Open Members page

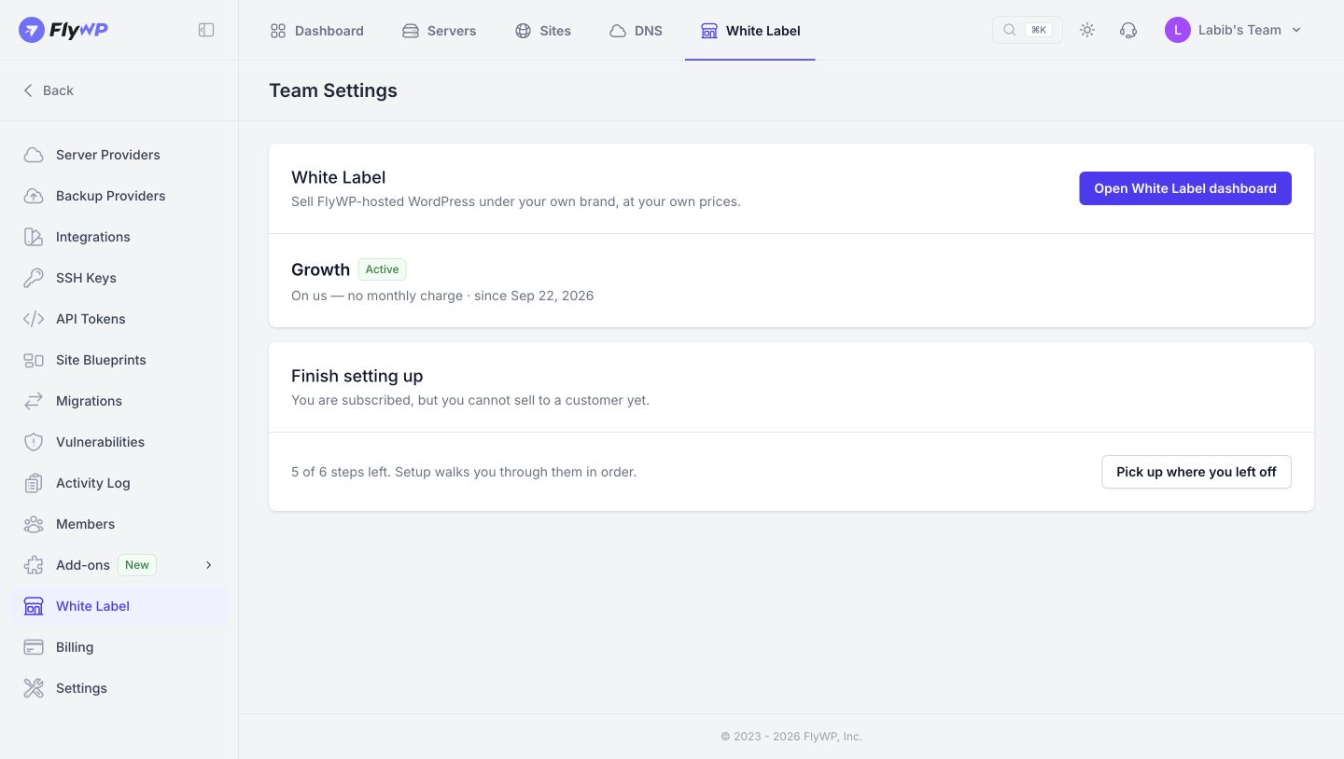[119, 524]
